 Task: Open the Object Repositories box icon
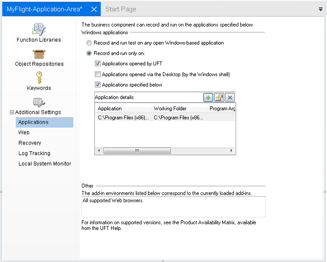click(x=39, y=54)
